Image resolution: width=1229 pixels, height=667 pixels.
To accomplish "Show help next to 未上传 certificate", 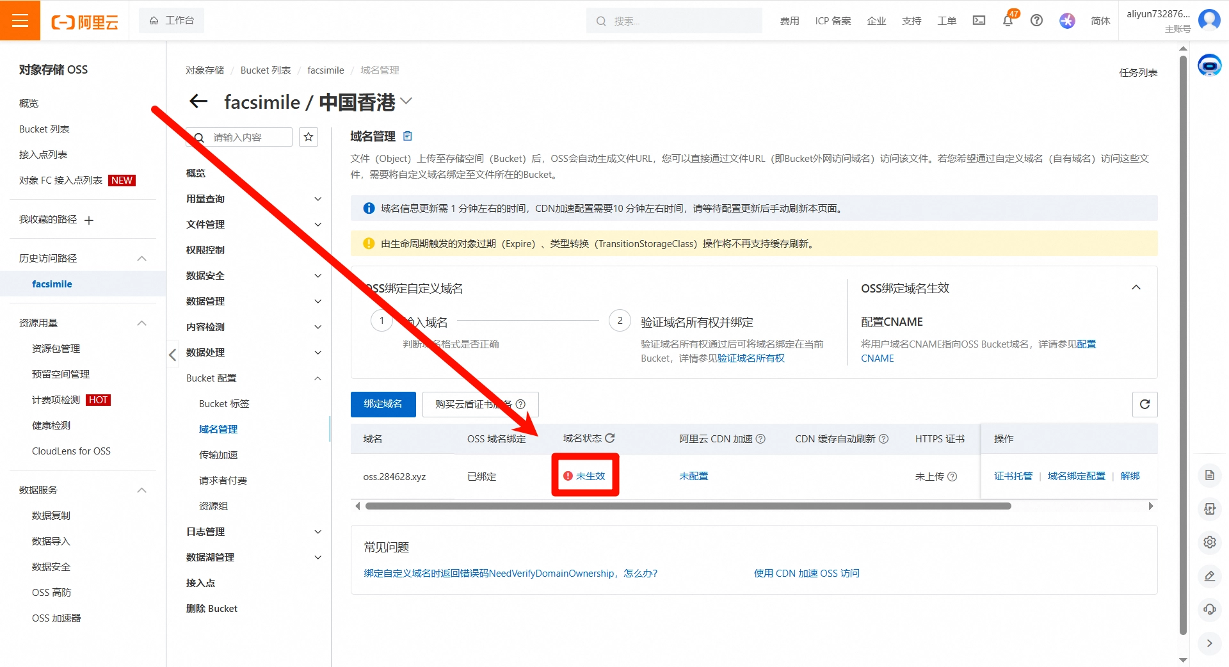I will pyautogui.click(x=952, y=476).
